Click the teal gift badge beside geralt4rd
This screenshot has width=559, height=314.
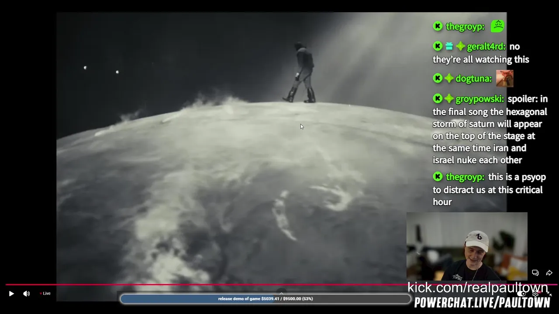pos(449,46)
